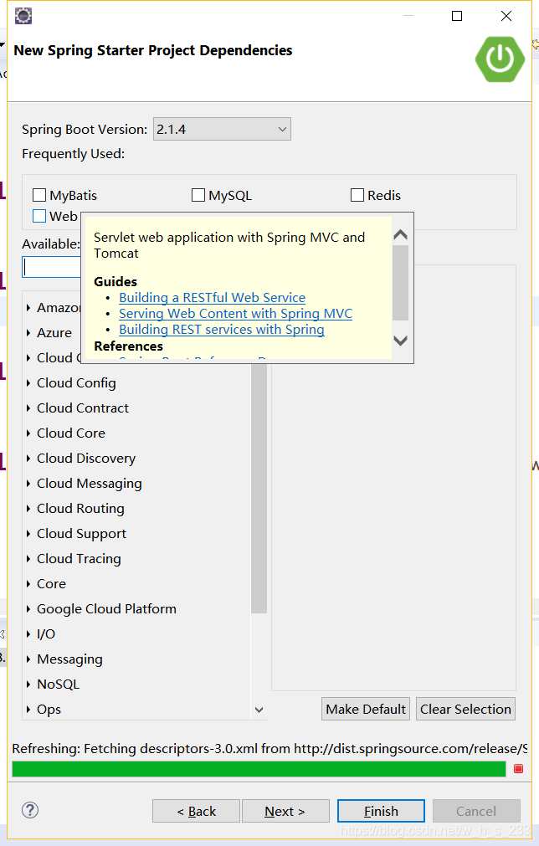Expand the Cloud Core node

click(x=28, y=433)
